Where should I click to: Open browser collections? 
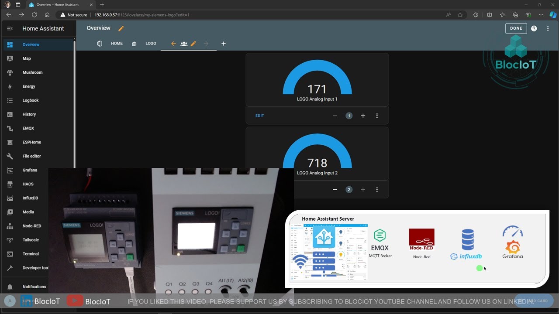[x=515, y=15]
